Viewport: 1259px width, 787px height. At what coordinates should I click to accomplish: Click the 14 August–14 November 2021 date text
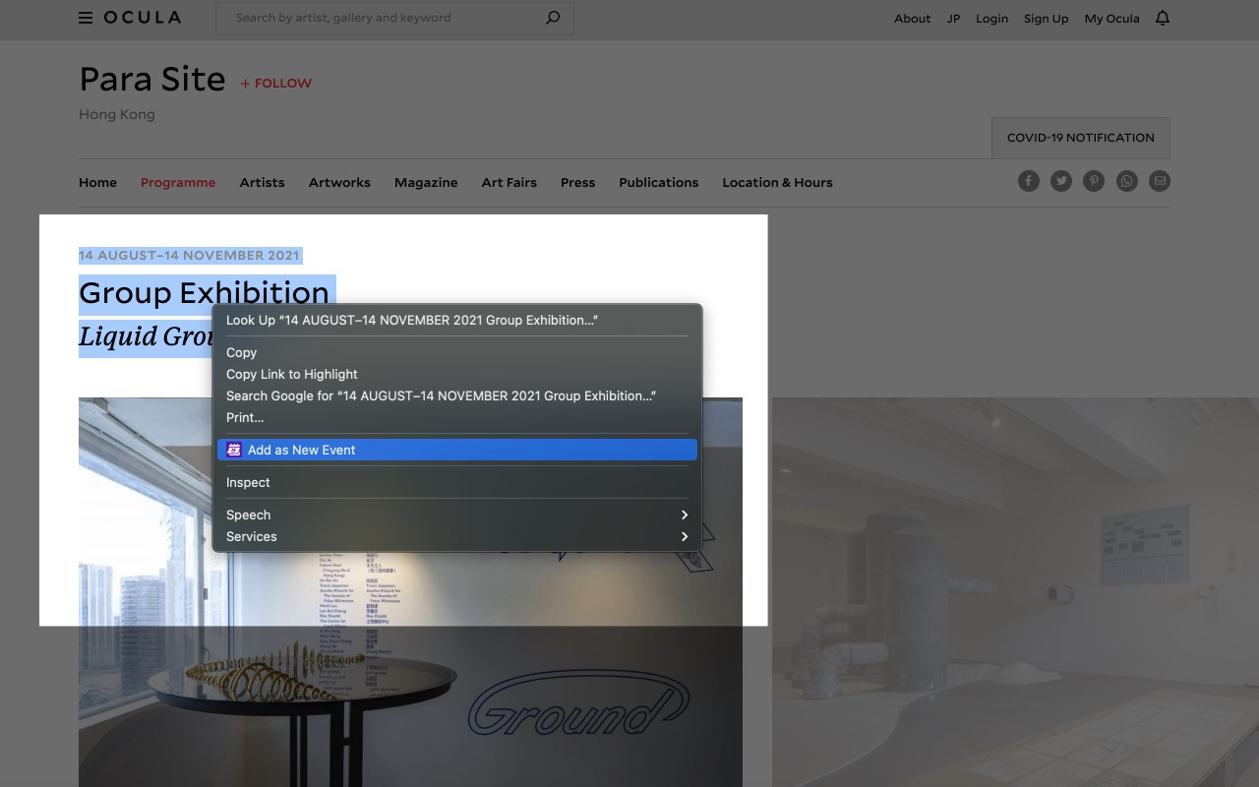(189, 255)
